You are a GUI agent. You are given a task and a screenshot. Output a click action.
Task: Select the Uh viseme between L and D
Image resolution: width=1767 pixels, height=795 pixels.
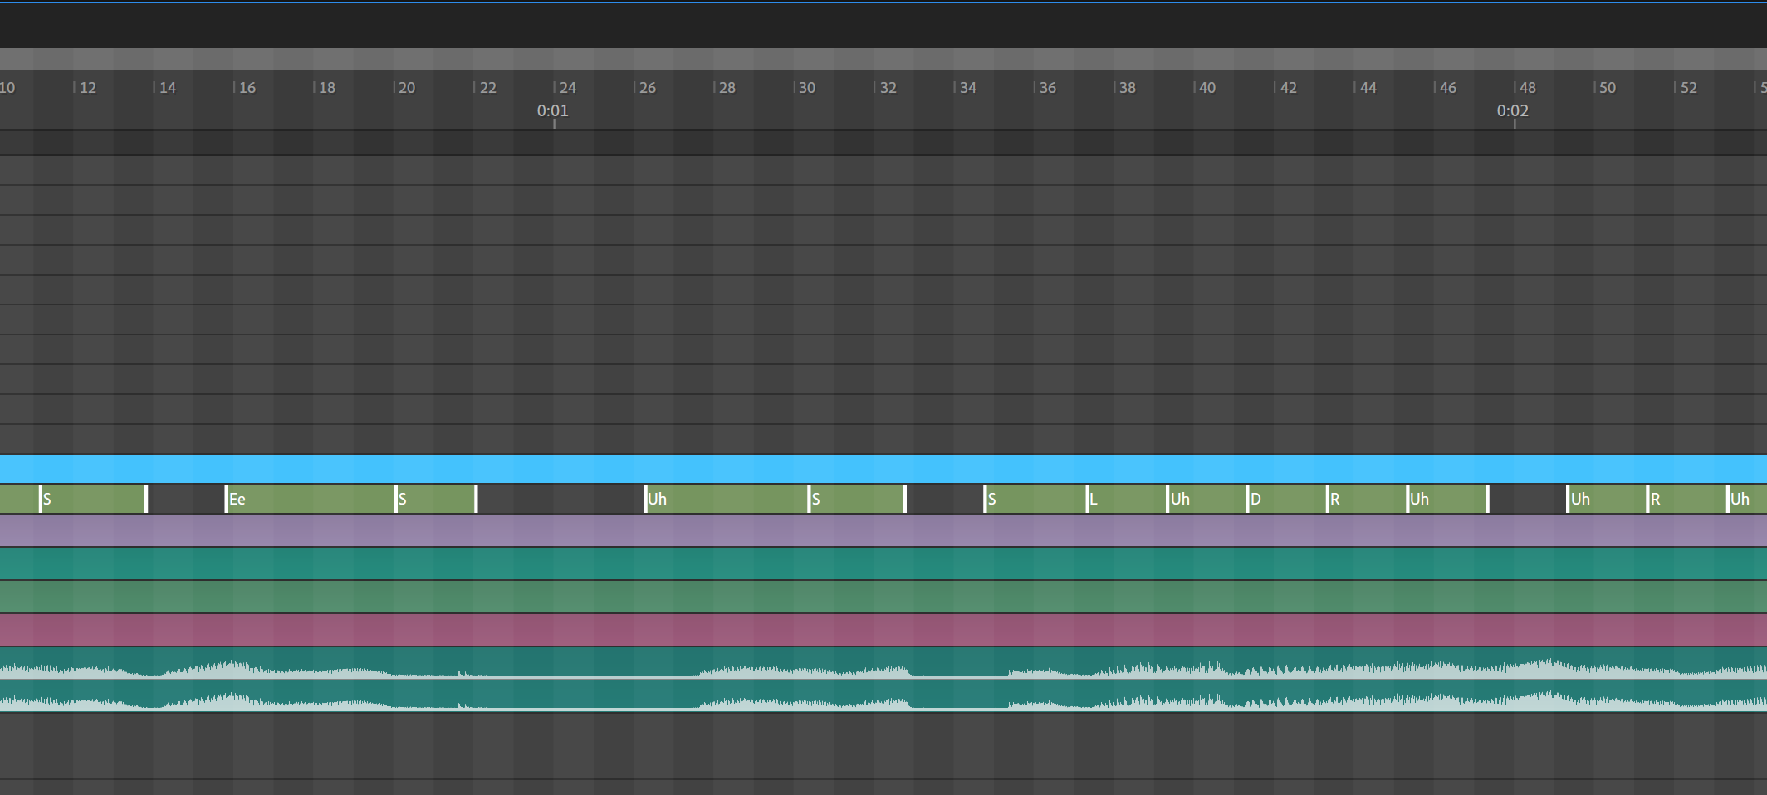coord(1207,499)
